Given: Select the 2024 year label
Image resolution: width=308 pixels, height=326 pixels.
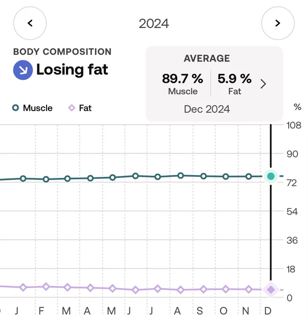Looking at the screenshot, I should pyautogui.click(x=154, y=23).
